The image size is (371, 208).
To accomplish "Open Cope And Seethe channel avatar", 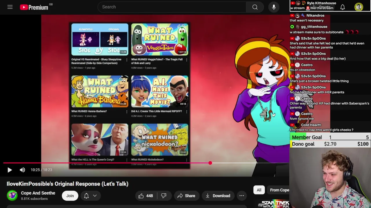I will pos(12,196).
